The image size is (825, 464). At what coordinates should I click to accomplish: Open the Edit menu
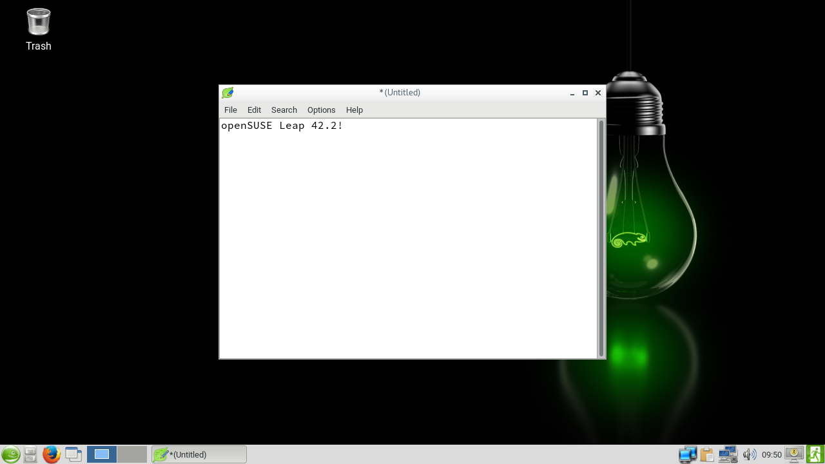click(x=254, y=110)
